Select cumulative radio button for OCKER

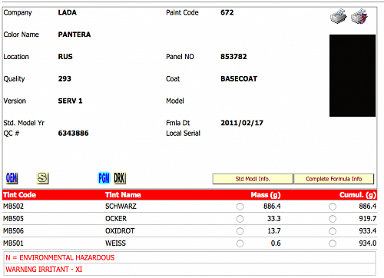point(333,219)
